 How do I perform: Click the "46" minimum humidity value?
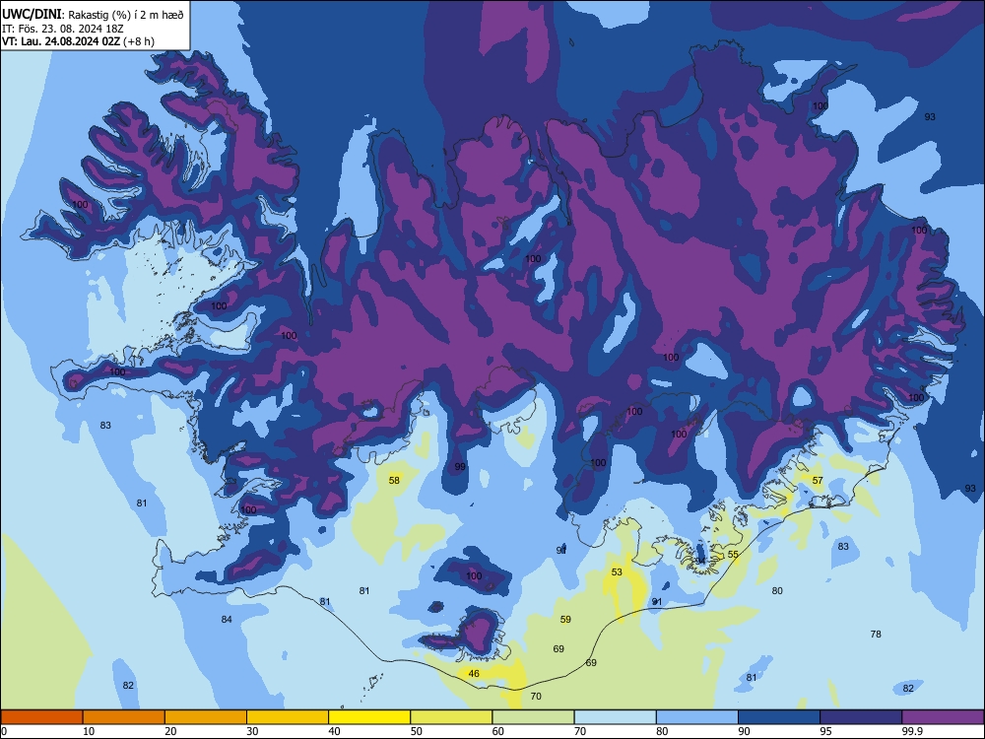(474, 673)
